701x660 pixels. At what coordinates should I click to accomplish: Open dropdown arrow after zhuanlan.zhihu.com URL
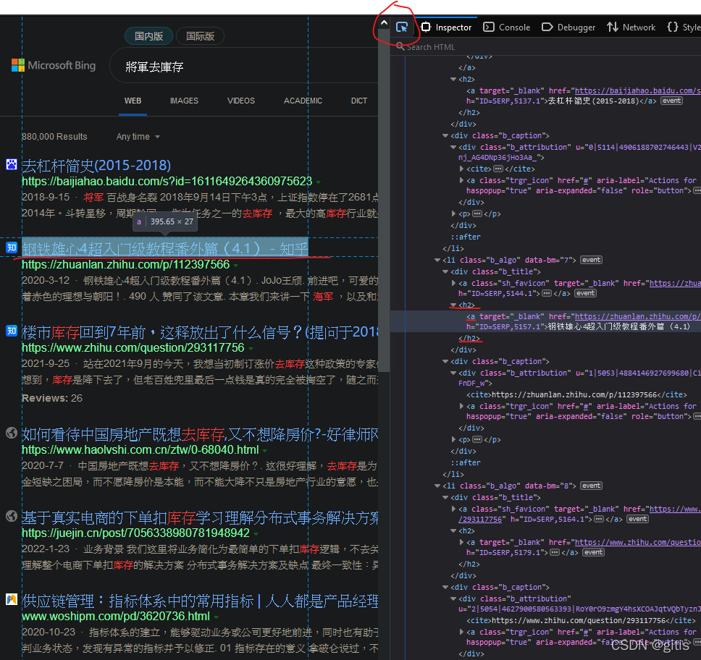point(235,266)
